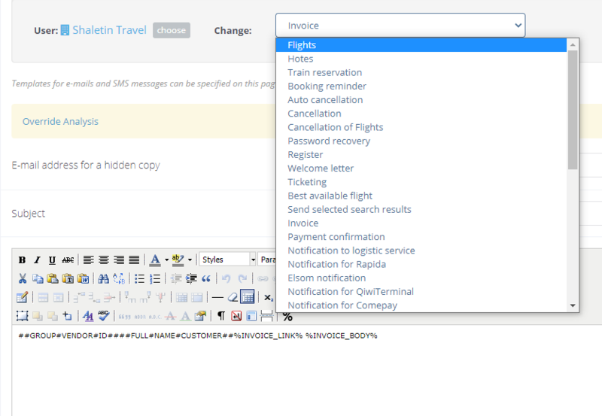Open the Paragraph format dropdown
Image resolution: width=602 pixels, height=416 pixels.
[267, 260]
